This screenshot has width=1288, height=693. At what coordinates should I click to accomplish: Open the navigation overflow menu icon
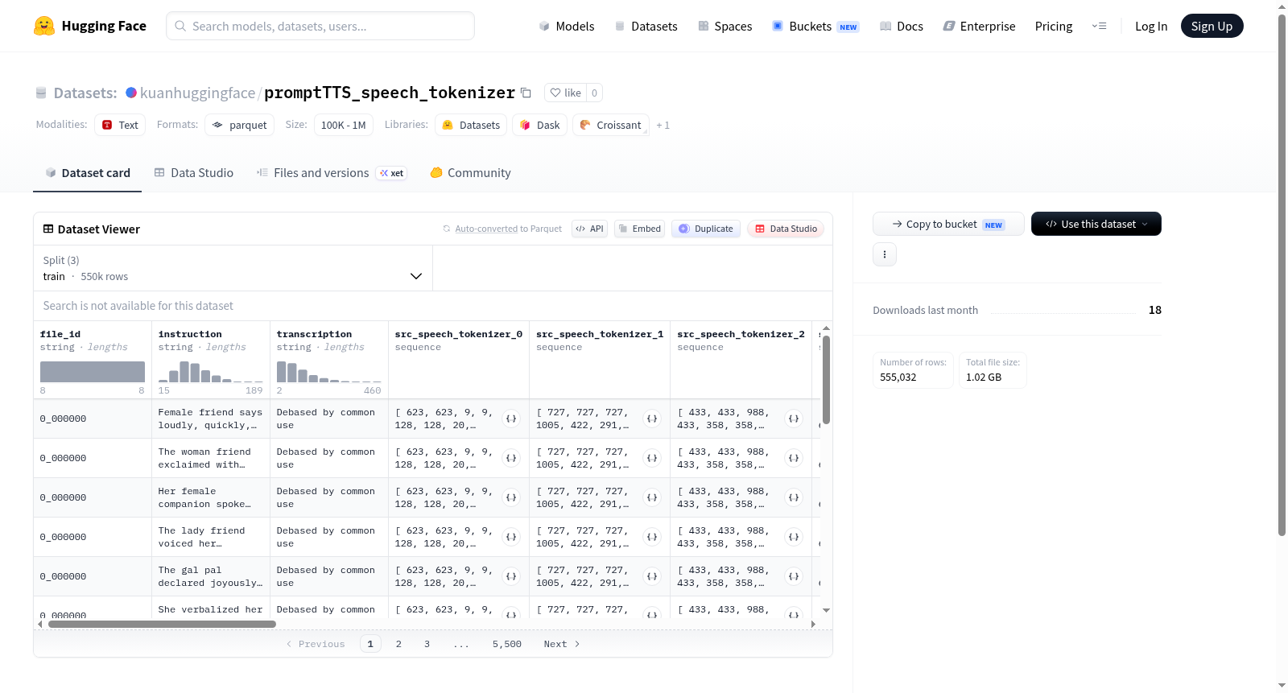pyautogui.click(x=1099, y=26)
